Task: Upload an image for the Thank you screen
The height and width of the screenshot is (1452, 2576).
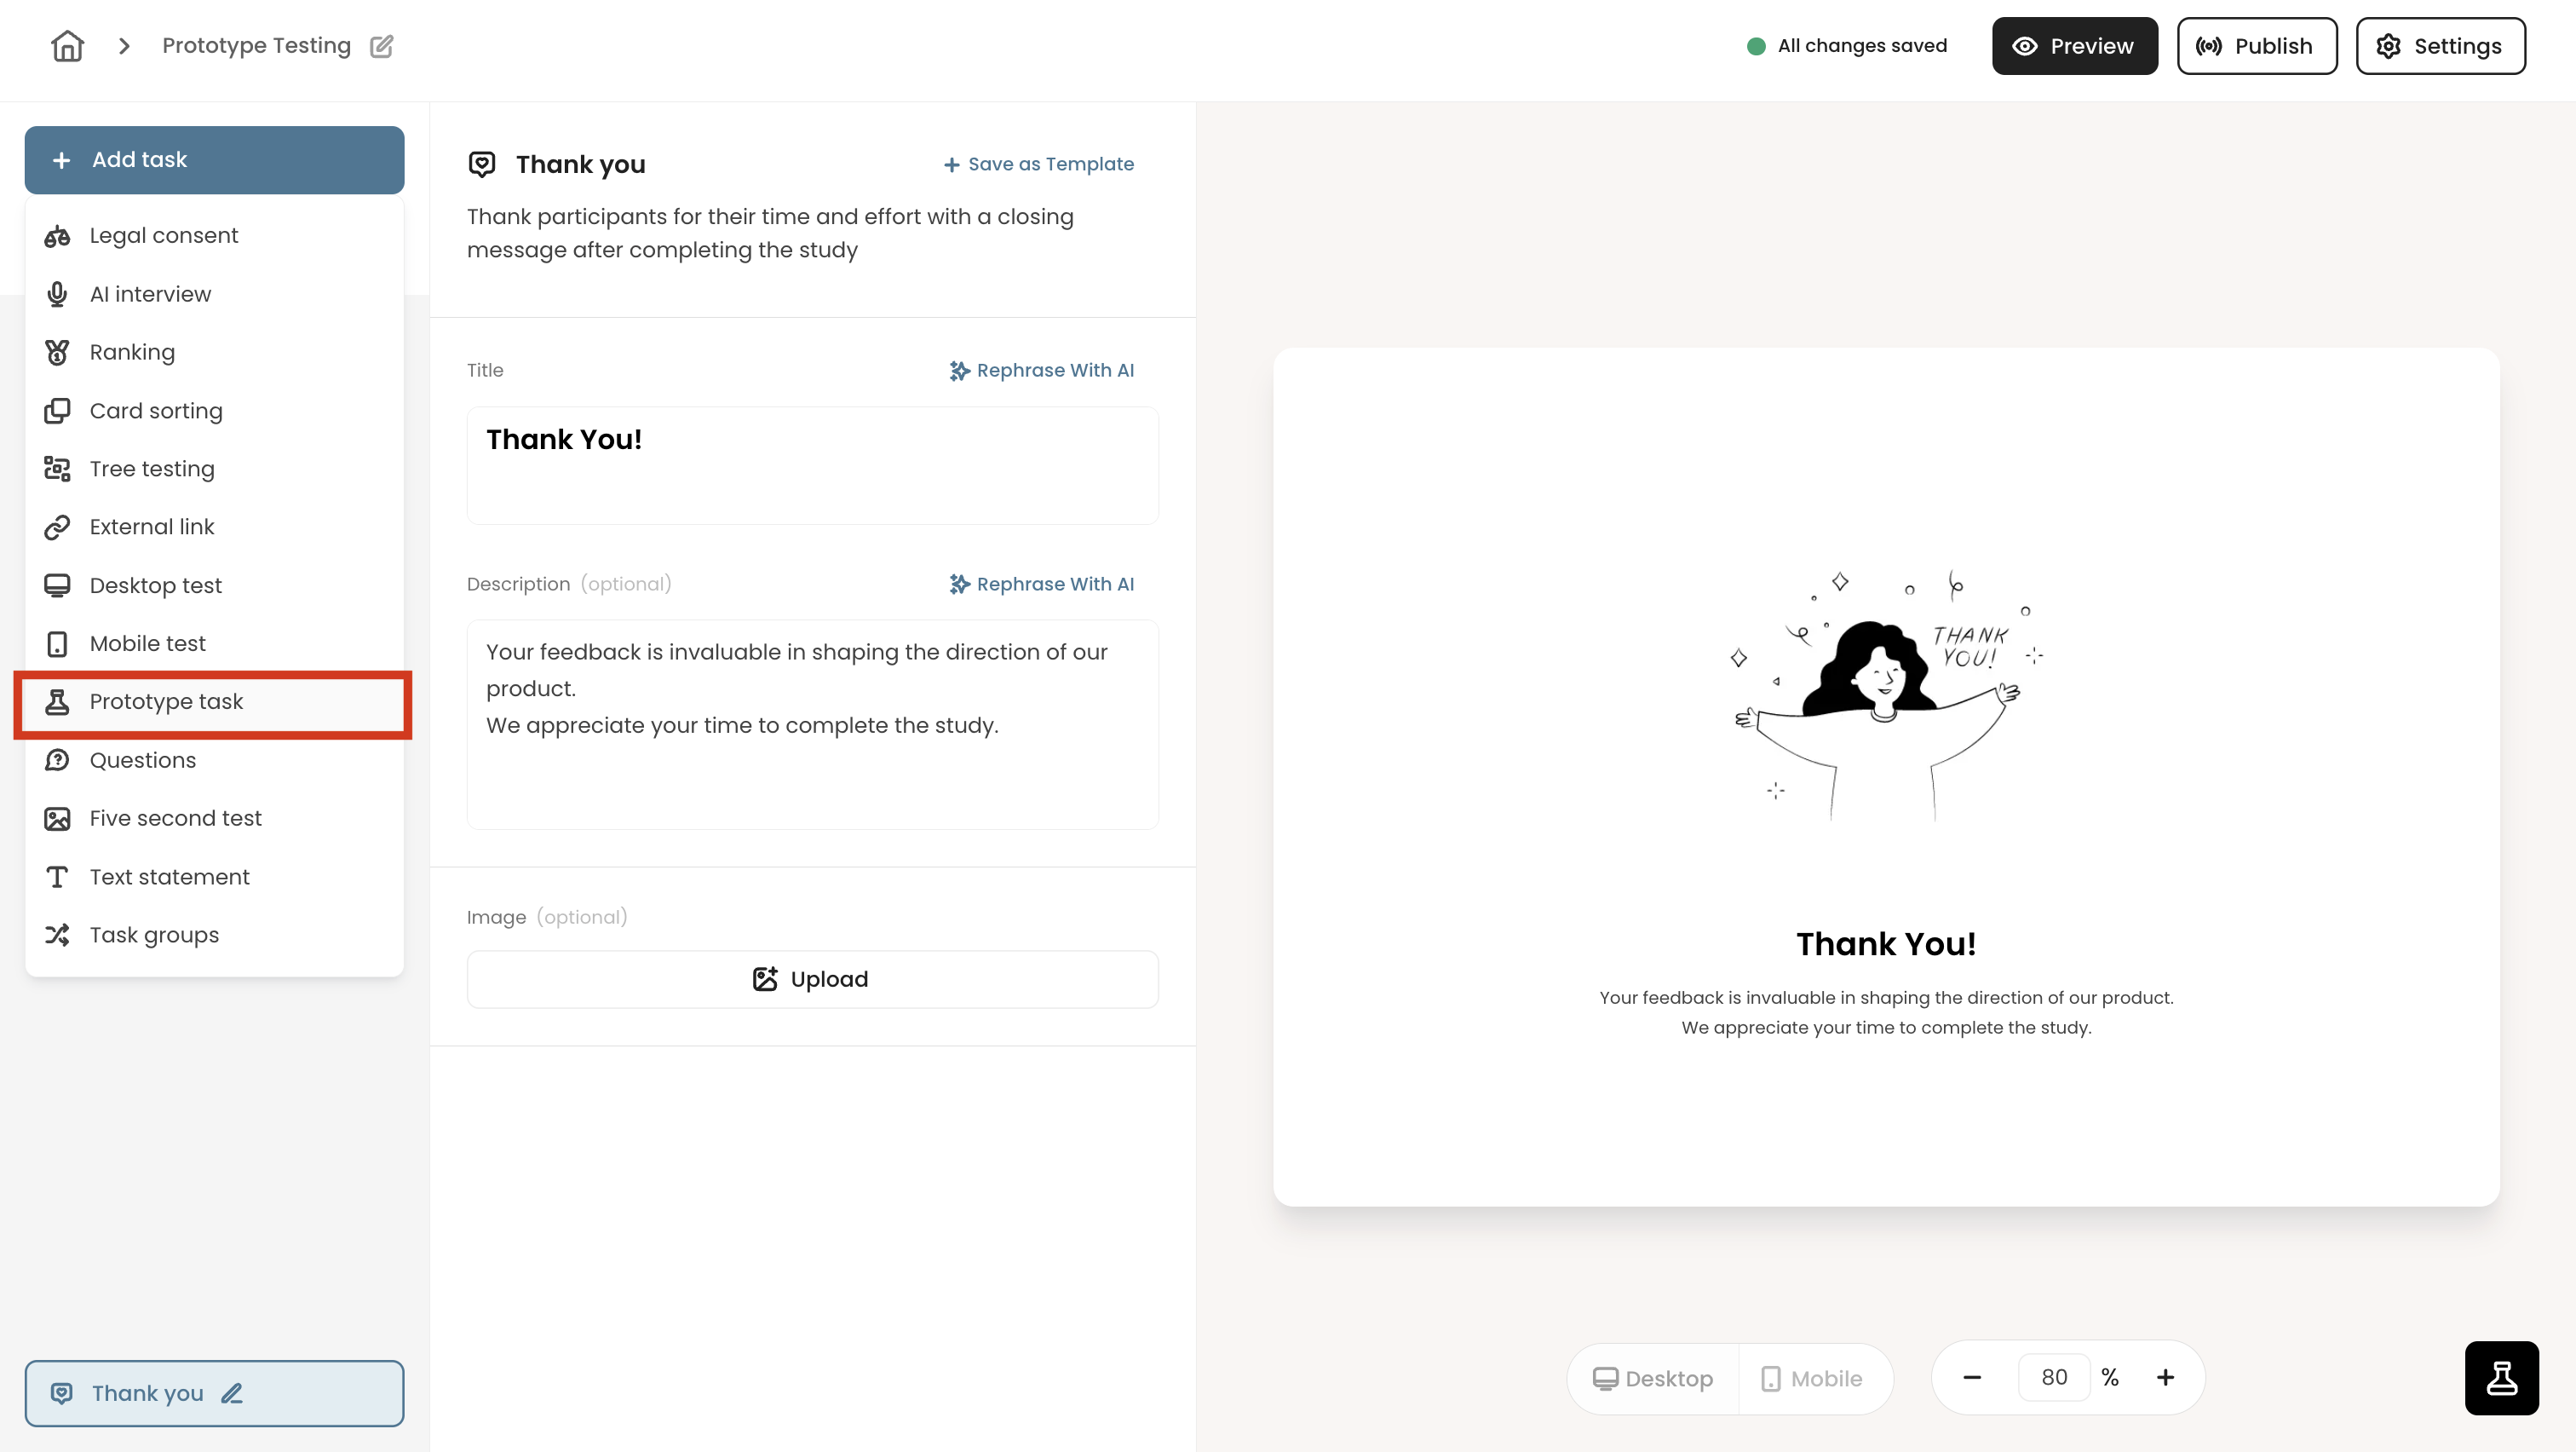Action: coord(812,979)
